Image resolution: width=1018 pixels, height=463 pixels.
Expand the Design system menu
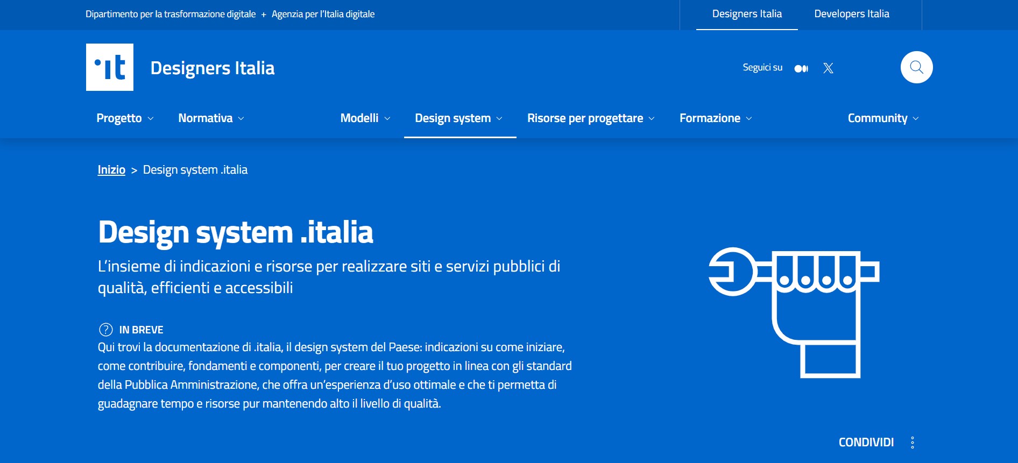459,118
